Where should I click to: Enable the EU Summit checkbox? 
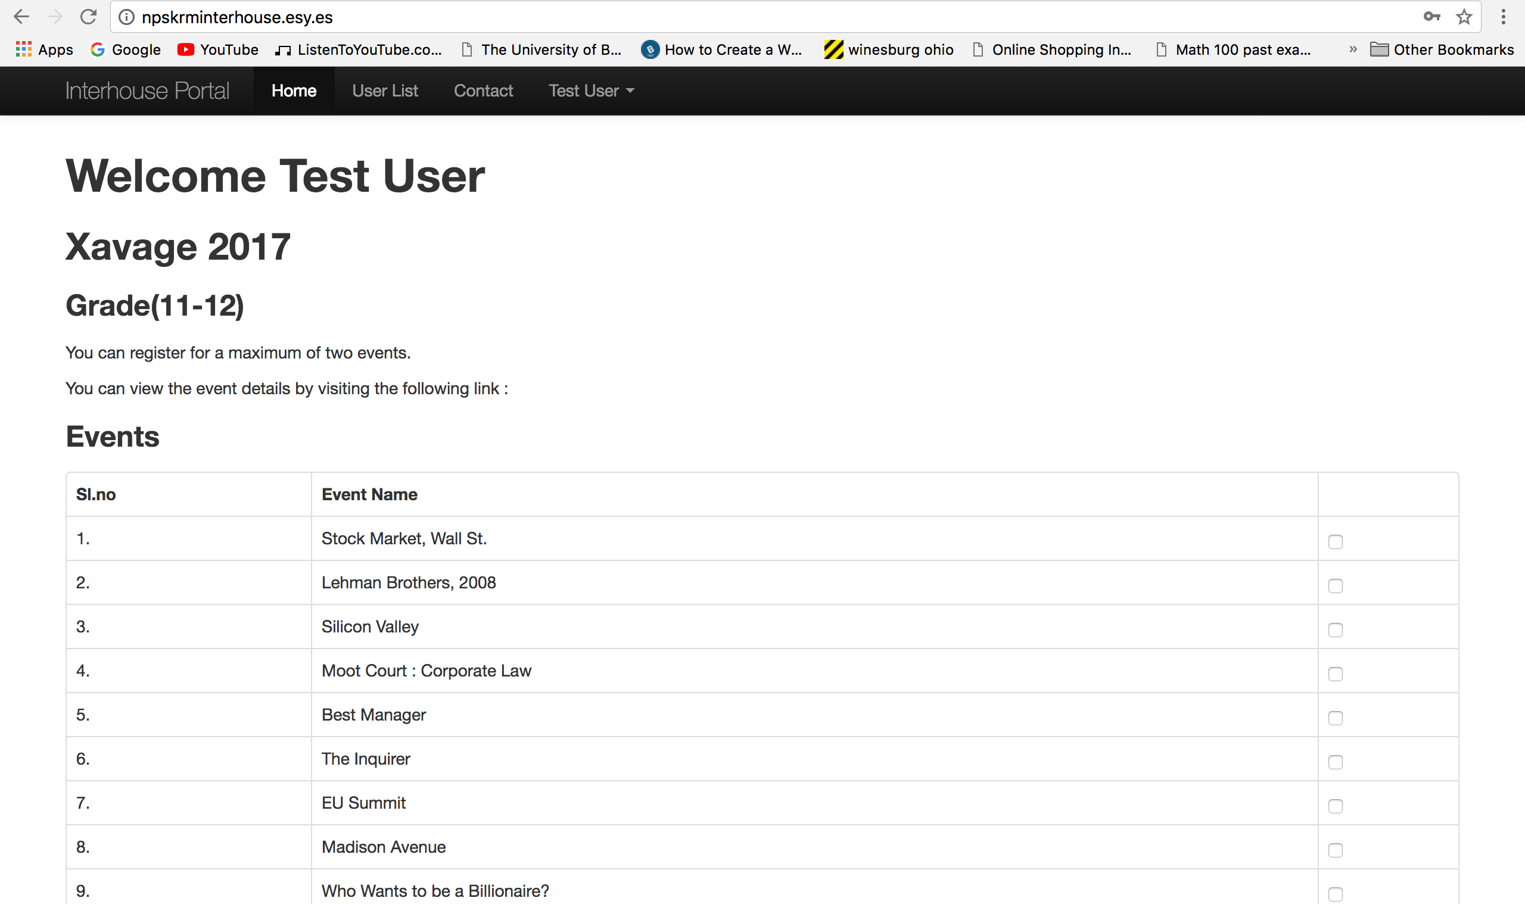pyautogui.click(x=1335, y=806)
